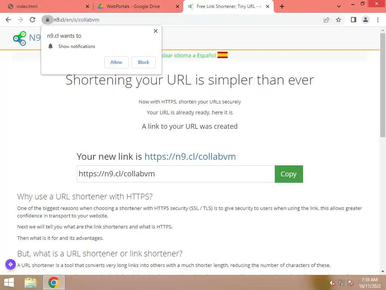Click the address bar URL
Viewport: 386px width, 290px height.
[76, 20]
